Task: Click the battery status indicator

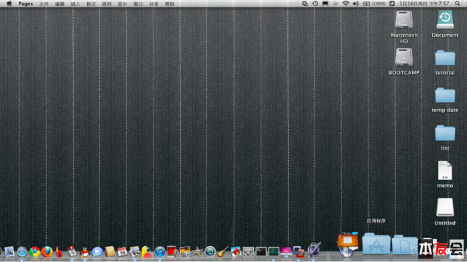Action: 374,3
